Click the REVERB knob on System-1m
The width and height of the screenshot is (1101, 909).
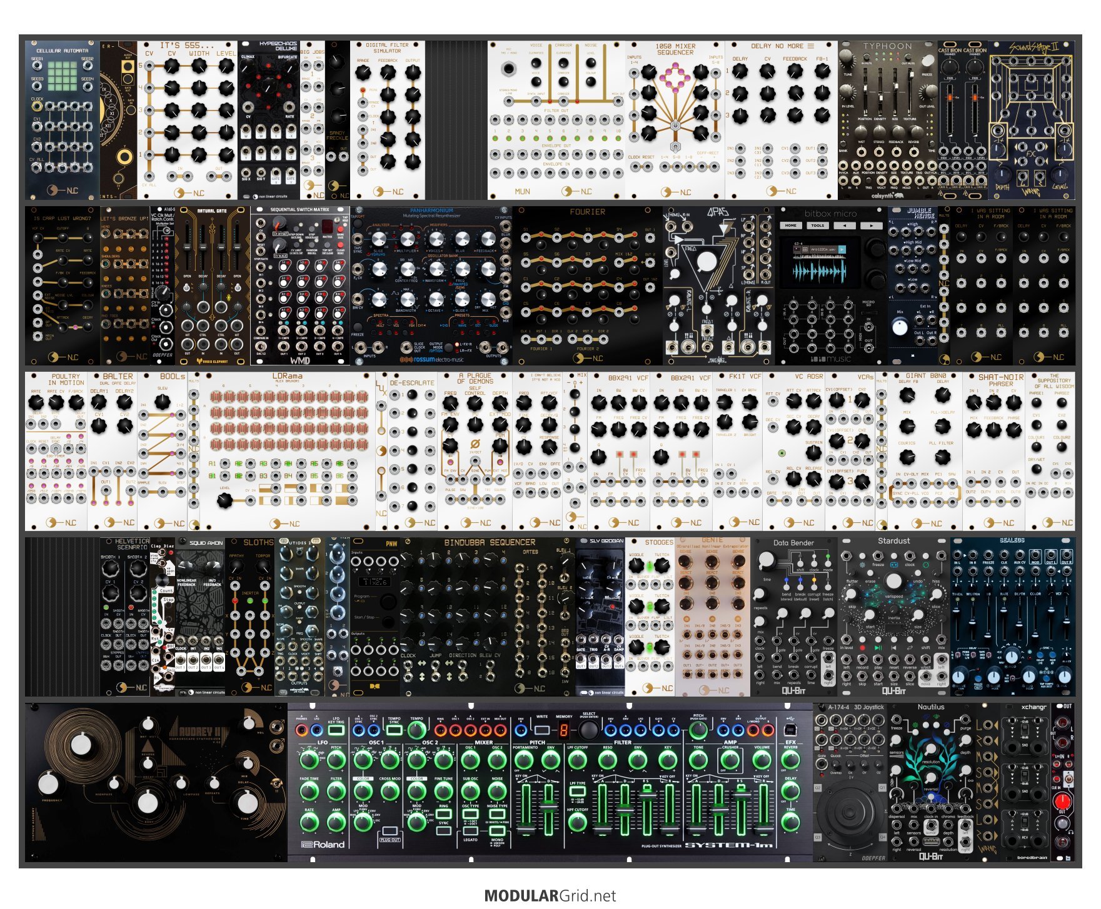point(790,760)
